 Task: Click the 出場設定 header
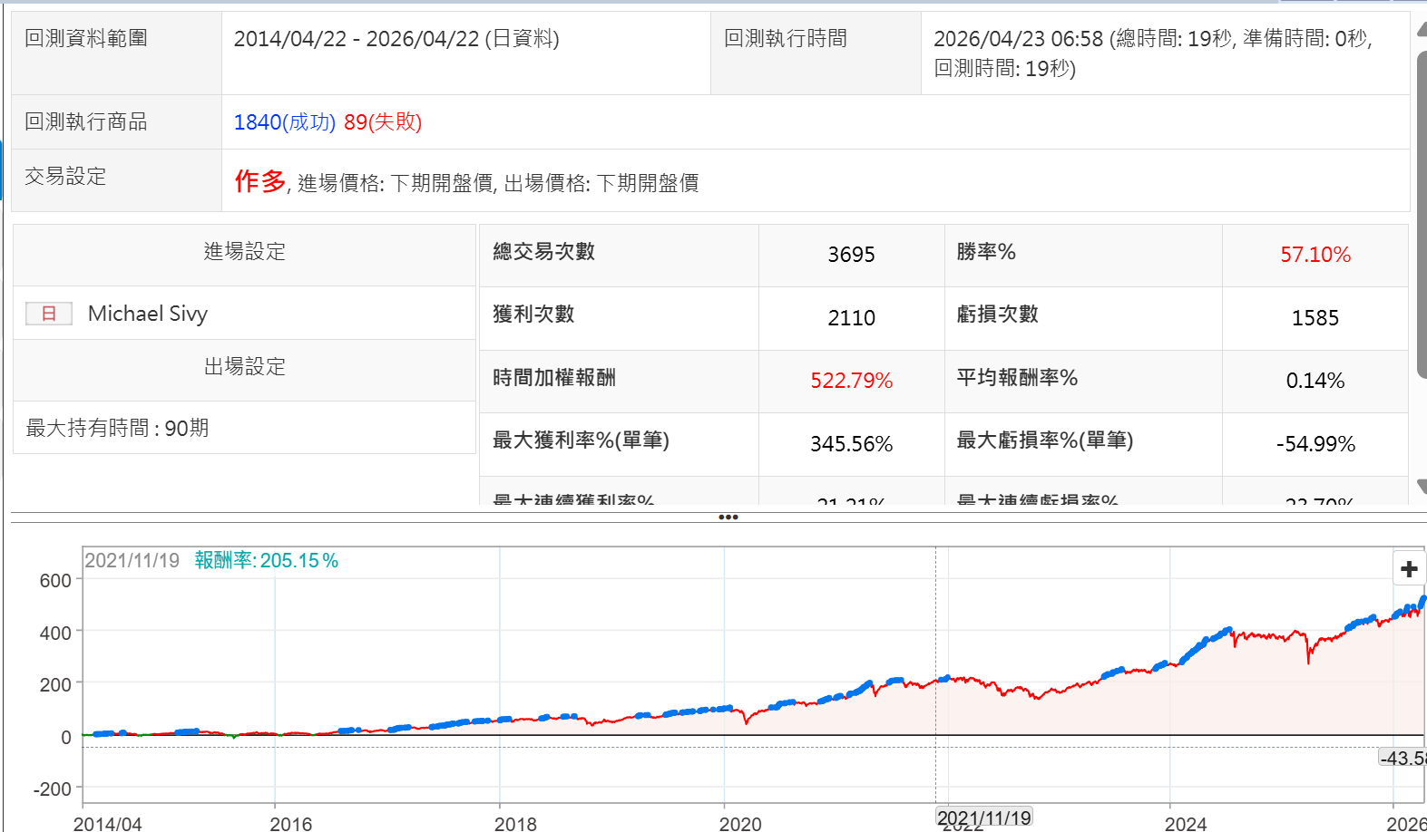pyautogui.click(x=244, y=367)
